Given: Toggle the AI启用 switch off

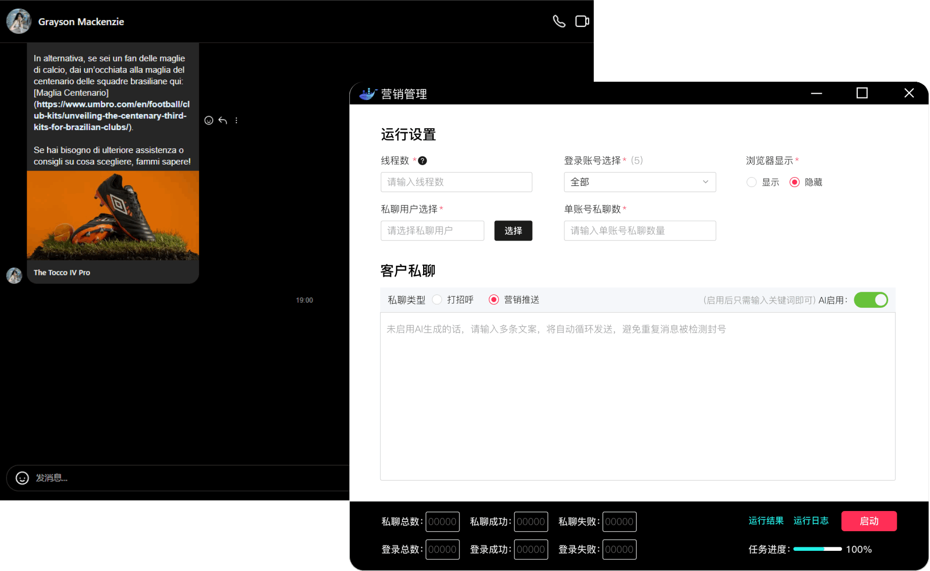Looking at the screenshot, I should point(870,300).
